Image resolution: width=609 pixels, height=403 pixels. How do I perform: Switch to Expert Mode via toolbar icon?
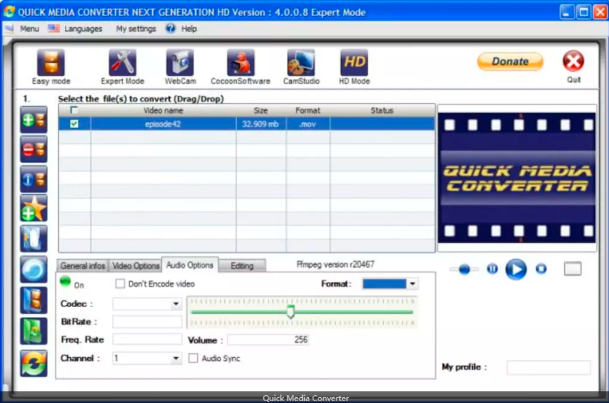coord(122,63)
